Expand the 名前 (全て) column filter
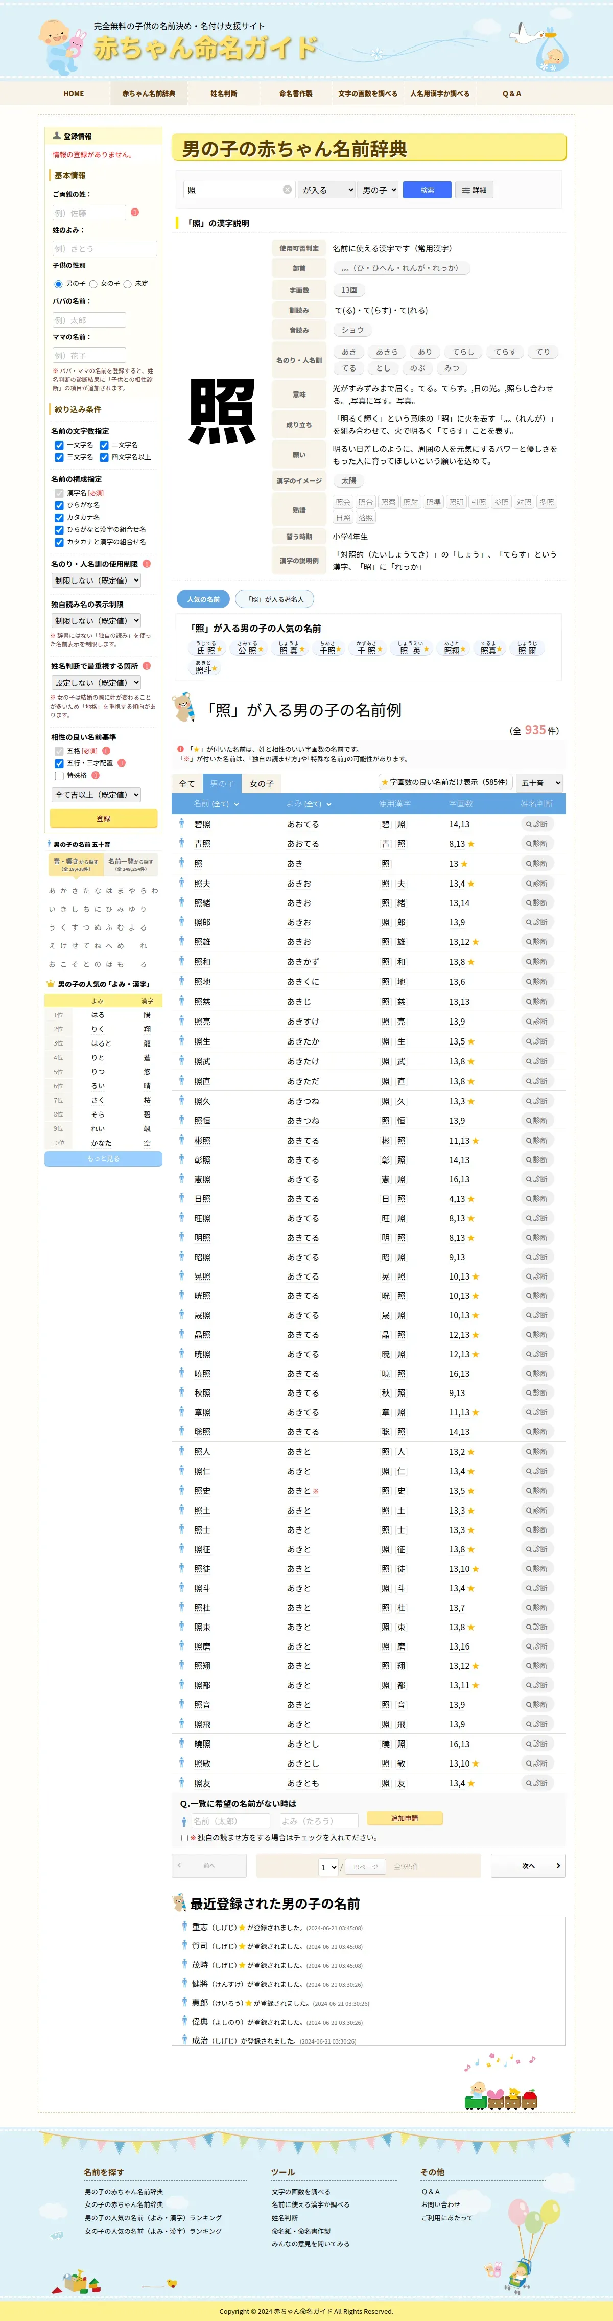This screenshot has height=2321, width=613. (x=216, y=804)
